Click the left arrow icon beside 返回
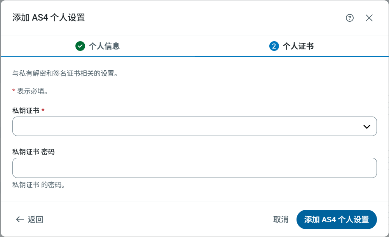Image resolution: width=389 pixels, height=237 pixels. point(20,220)
